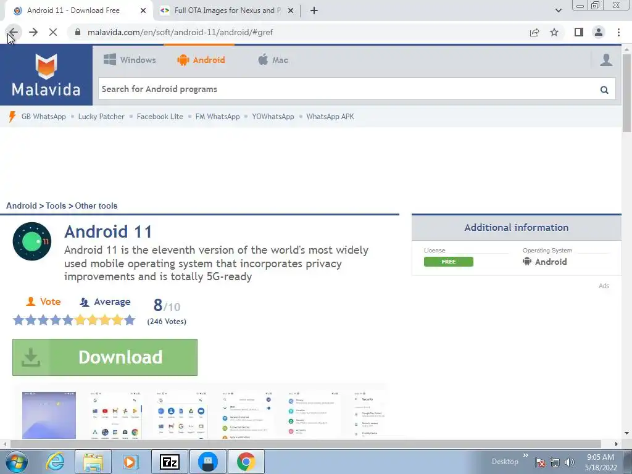Open the Malavida user account icon
The image size is (632, 474).
click(x=606, y=60)
